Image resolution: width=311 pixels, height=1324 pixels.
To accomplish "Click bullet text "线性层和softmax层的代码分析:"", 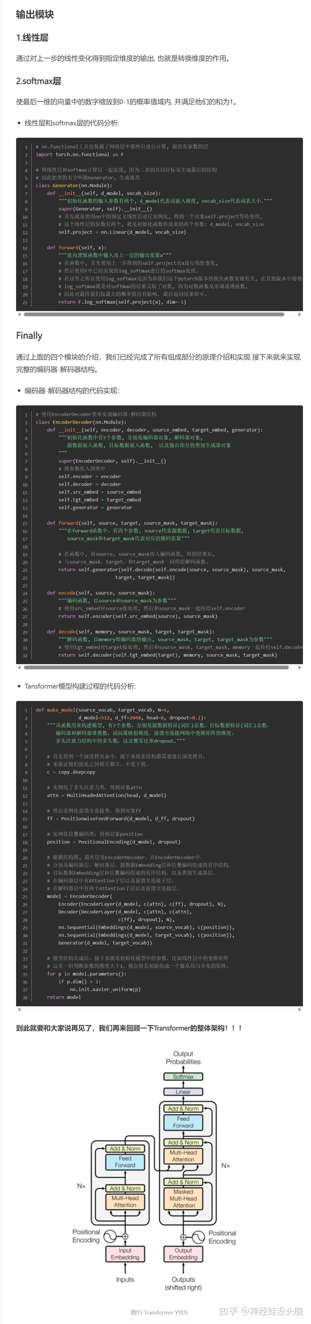I will click(x=72, y=123).
